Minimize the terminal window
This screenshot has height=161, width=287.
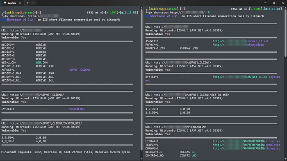click(x=265, y=3)
